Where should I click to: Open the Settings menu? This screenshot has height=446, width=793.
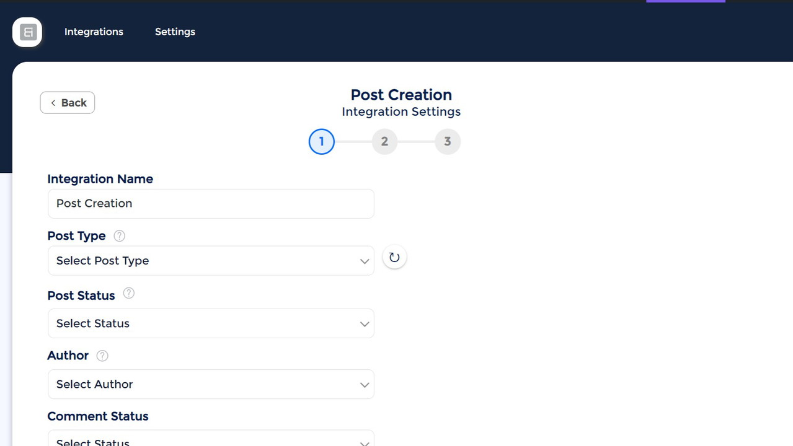(x=175, y=32)
